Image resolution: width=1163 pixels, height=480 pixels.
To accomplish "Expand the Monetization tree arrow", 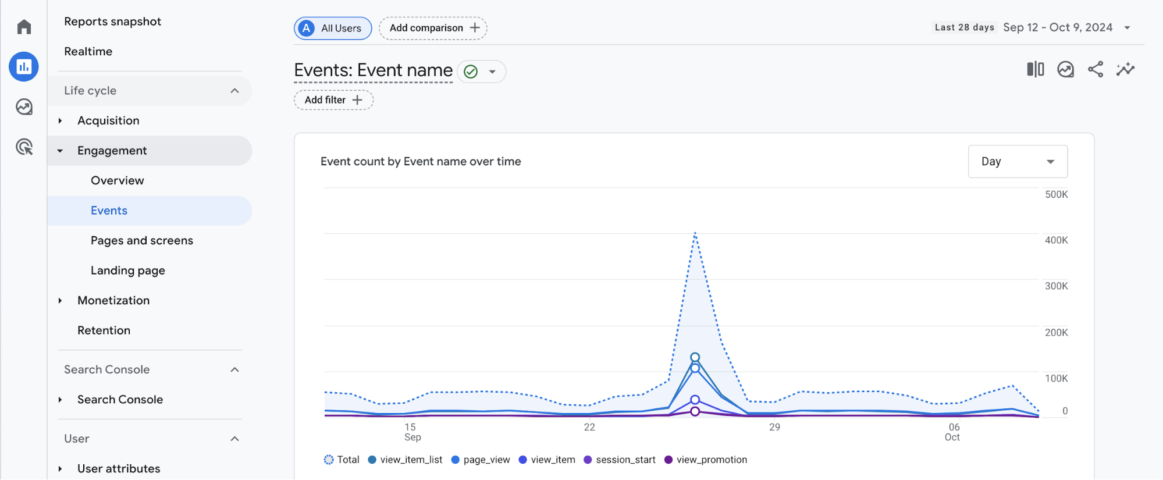I will pos(60,300).
